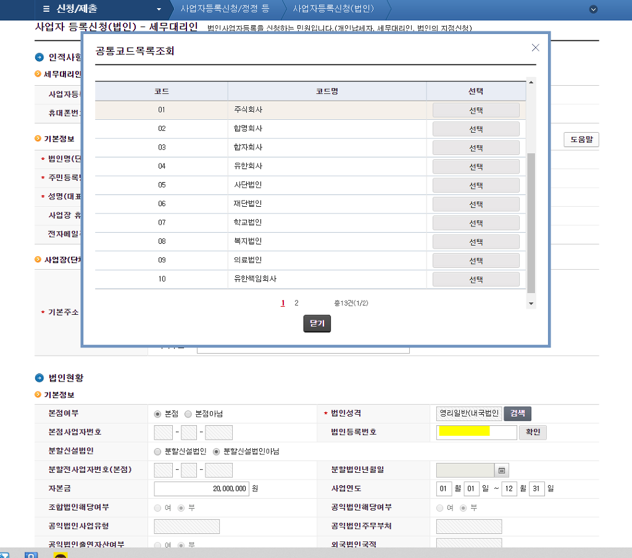The image size is (632, 558).
Task: Select 여 for 조합법인해당여부
Action: point(157,508)
